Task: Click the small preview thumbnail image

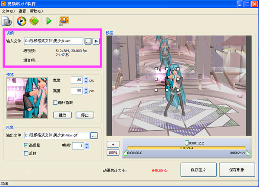Action: point(27,98)
